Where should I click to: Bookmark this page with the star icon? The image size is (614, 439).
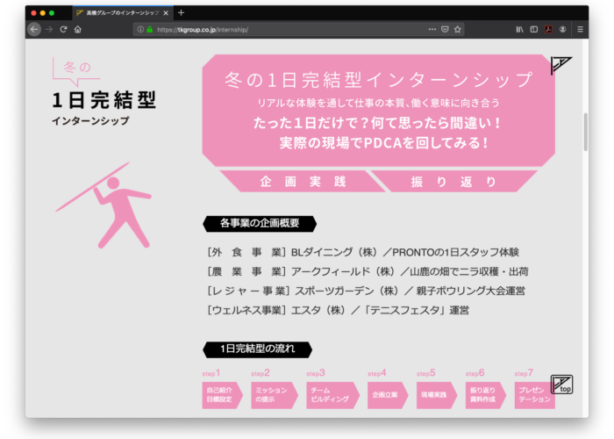458,29
